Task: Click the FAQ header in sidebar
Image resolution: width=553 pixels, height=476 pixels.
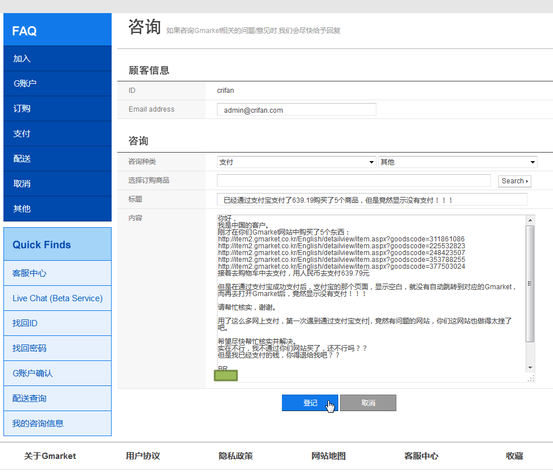Action: tap(58, 30)
